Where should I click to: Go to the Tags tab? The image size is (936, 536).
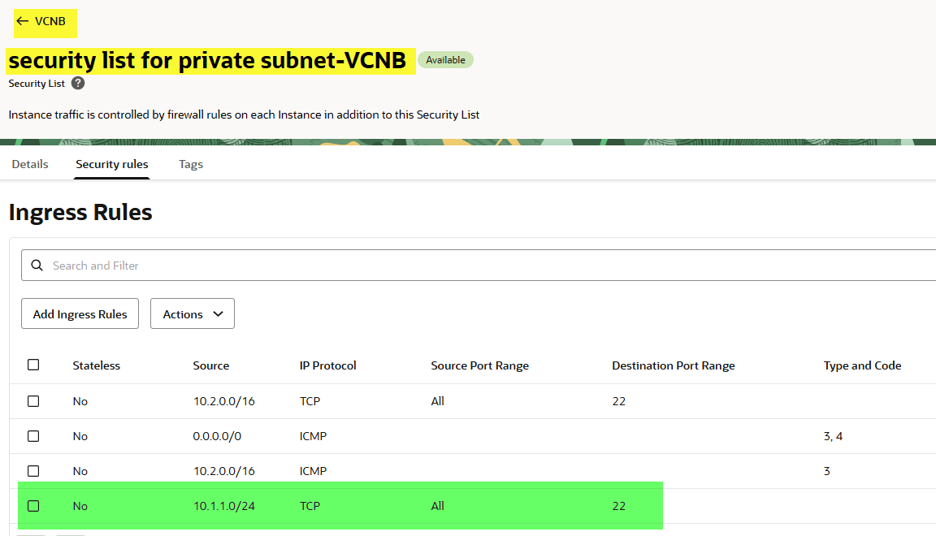click(191, 164)
